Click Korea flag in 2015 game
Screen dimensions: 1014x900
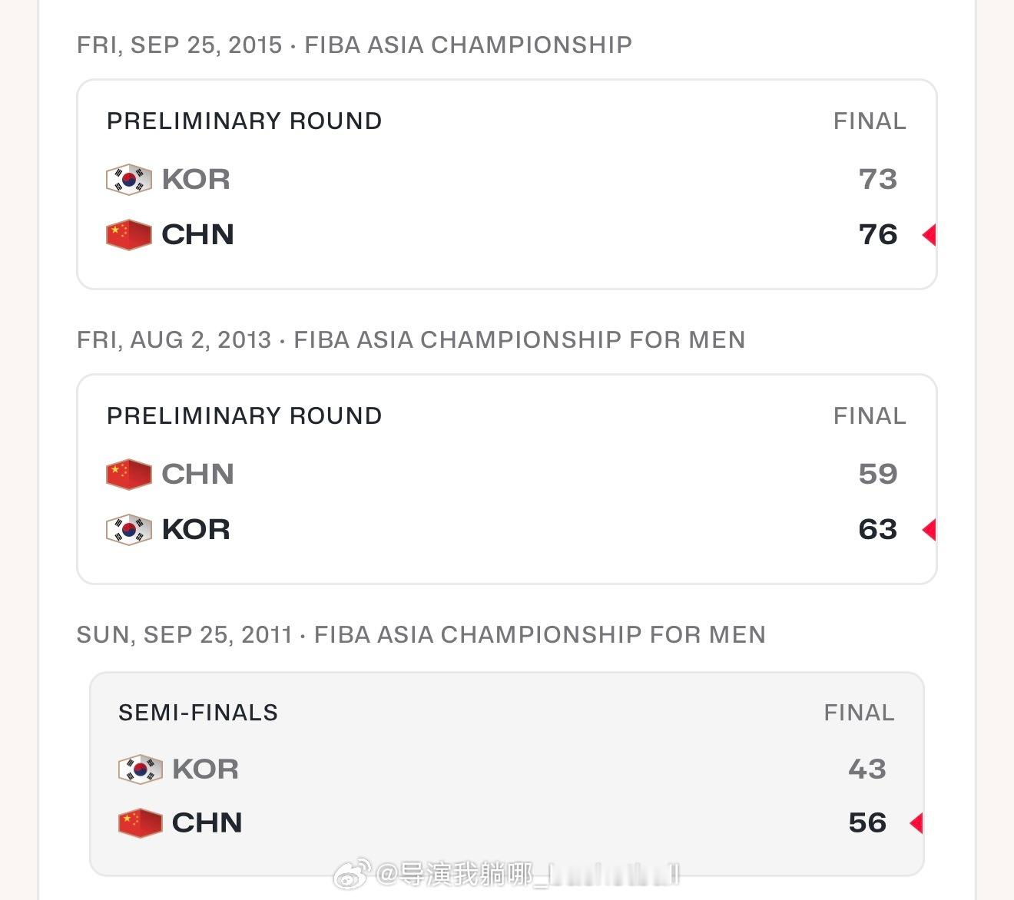(x=128, y=179)
